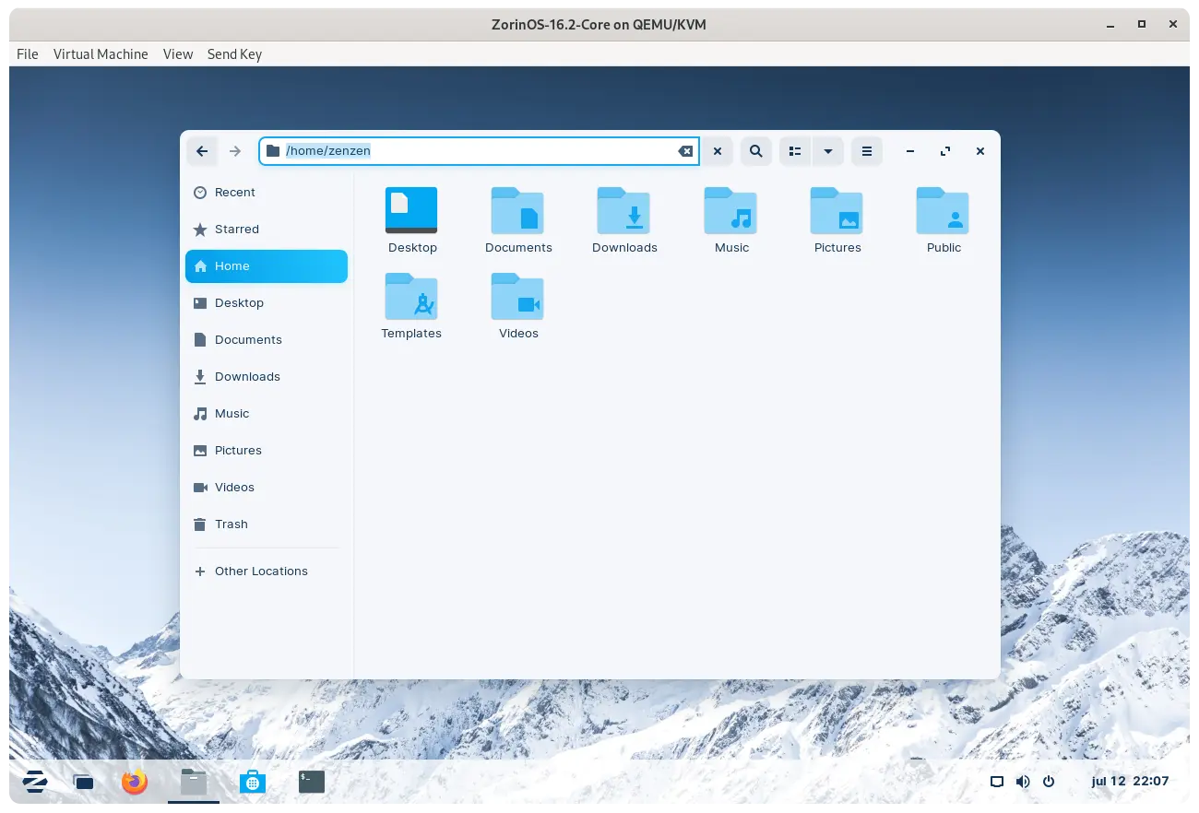
Task: Select the Pictures folder icon in file grid
Action: pos(837,210)
